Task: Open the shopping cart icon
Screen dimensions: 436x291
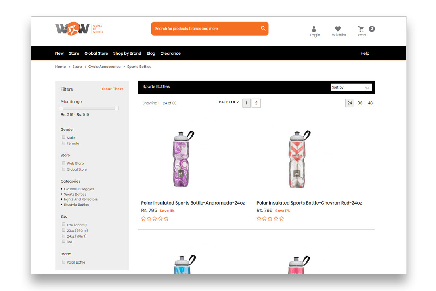Action: coord(361,29)
